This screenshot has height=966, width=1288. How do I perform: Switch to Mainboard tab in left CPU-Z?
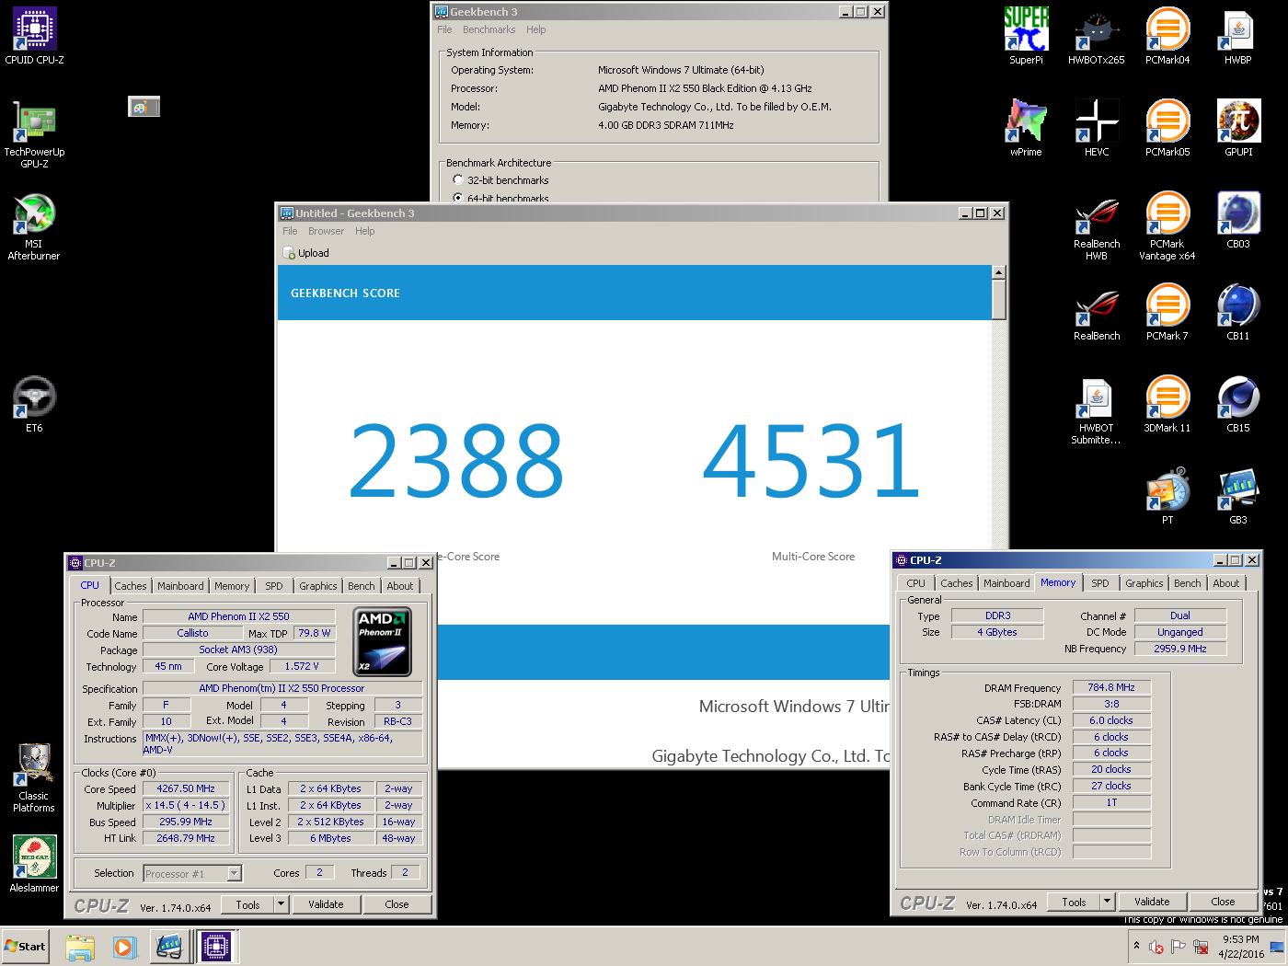point(180,586)
